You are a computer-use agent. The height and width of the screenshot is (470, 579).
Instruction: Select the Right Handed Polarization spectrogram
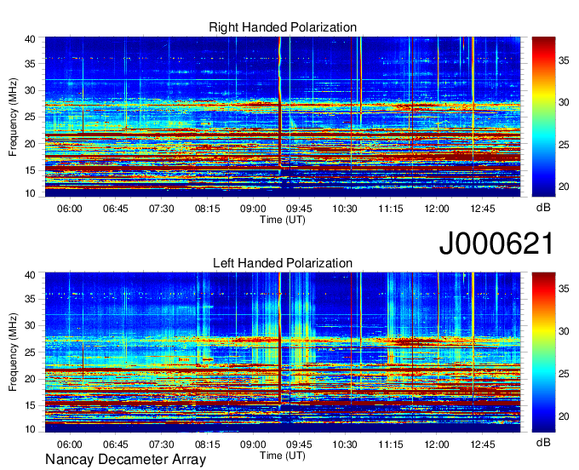pyautogui.click(x=283, y=117)
